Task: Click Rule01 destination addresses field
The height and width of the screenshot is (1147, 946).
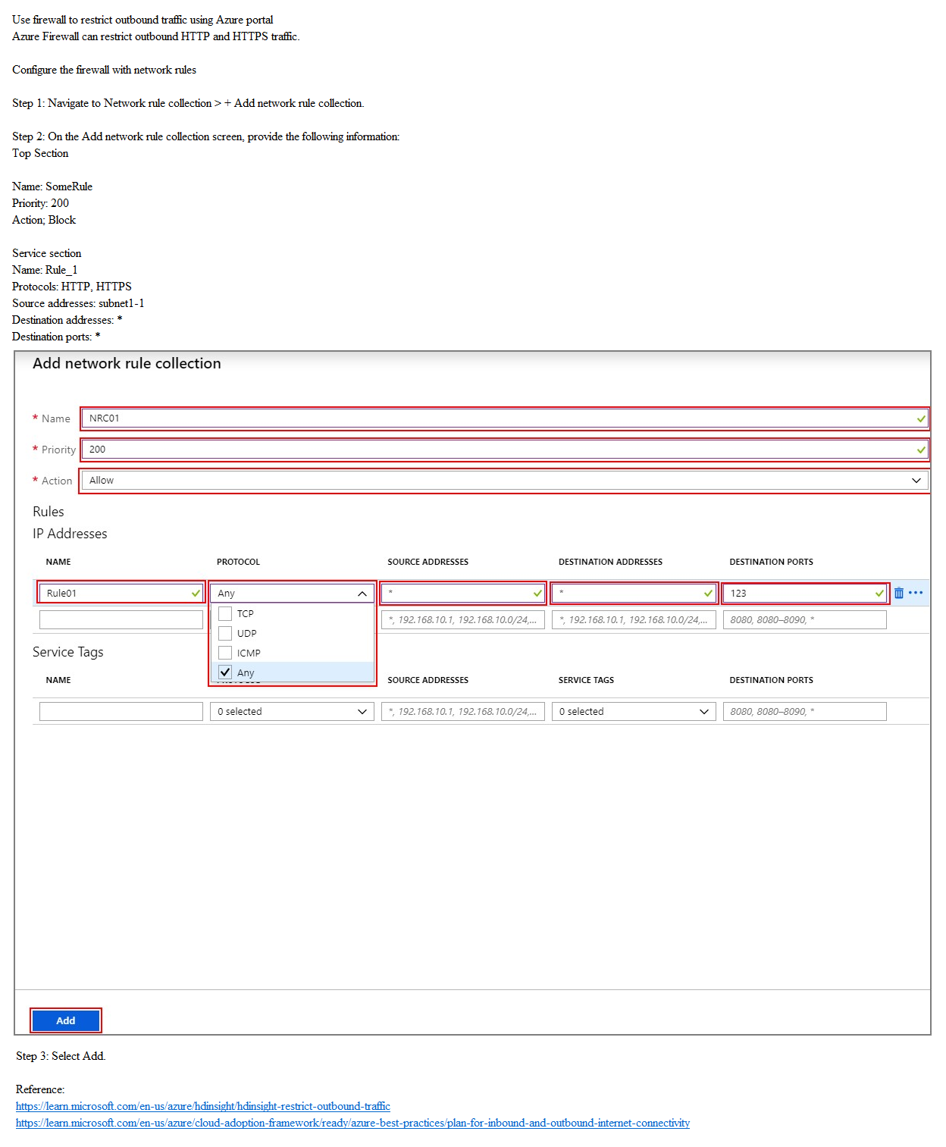Action: coord(634,593)
